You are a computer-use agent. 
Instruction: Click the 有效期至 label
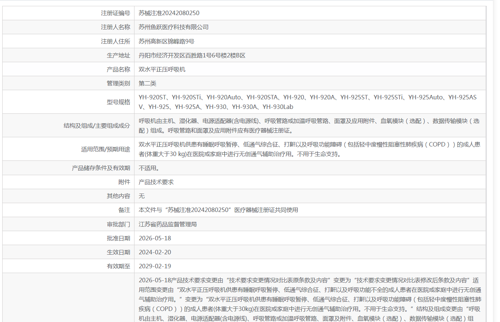pyautogui.click(x=118, y=266)
